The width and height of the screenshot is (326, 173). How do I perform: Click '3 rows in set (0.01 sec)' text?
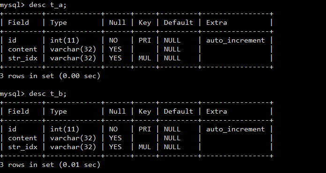(50, 165)
